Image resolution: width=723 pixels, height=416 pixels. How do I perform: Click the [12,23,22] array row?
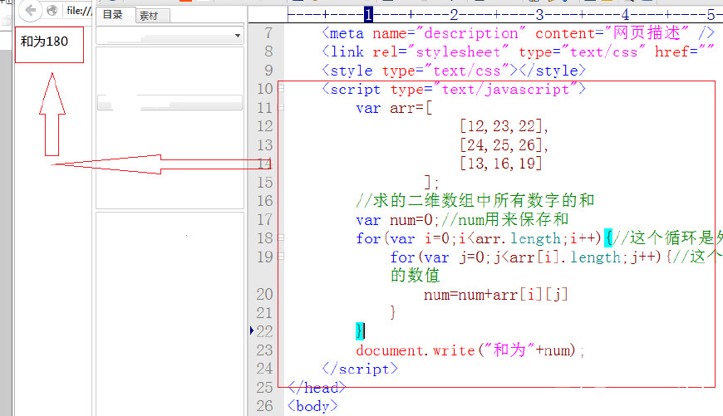pyautogui.click(x=504, y=126)
